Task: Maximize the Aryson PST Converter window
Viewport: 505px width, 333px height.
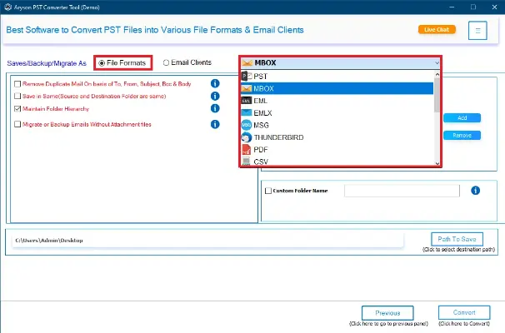Action: click(473, 7)
